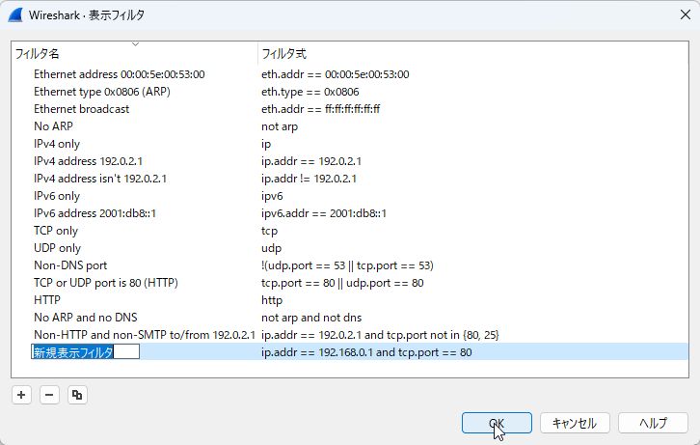The height and width of the screenshot is (445, 700).
Task: Click '!(udp.port == 53 || tcp.port == 53)'
Action: [347, 265]
